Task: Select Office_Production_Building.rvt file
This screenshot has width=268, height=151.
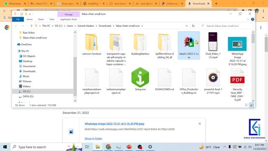Action: pyautogui.click(x=189, y=81)
